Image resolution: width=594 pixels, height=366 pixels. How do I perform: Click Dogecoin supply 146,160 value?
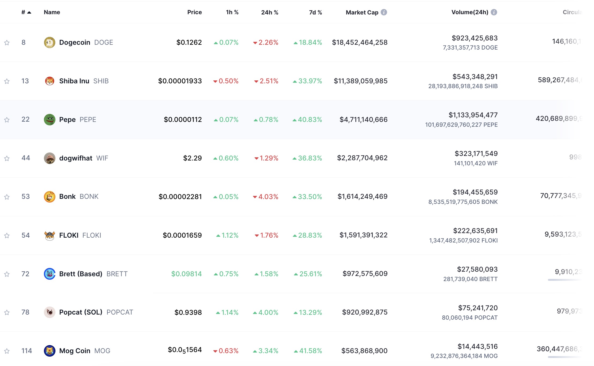click(567, 41)
